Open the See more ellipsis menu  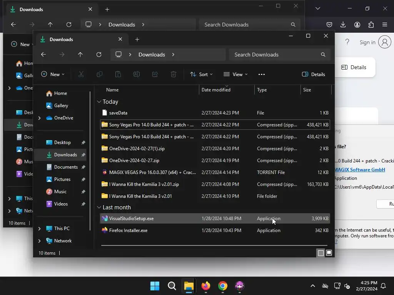pos(262,74)
